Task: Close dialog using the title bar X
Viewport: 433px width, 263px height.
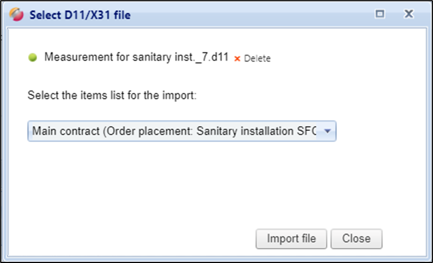Action: tap(408, 15)
